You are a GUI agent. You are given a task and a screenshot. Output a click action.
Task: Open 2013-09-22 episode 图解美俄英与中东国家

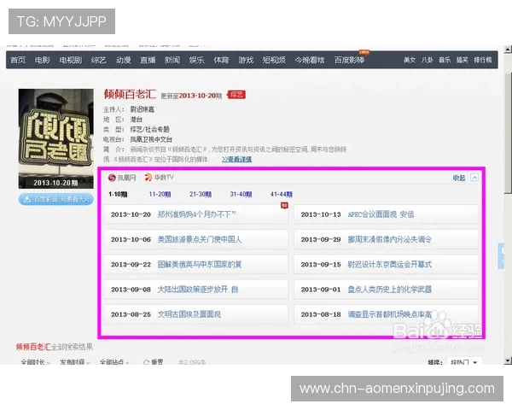[x=196, y=265]
